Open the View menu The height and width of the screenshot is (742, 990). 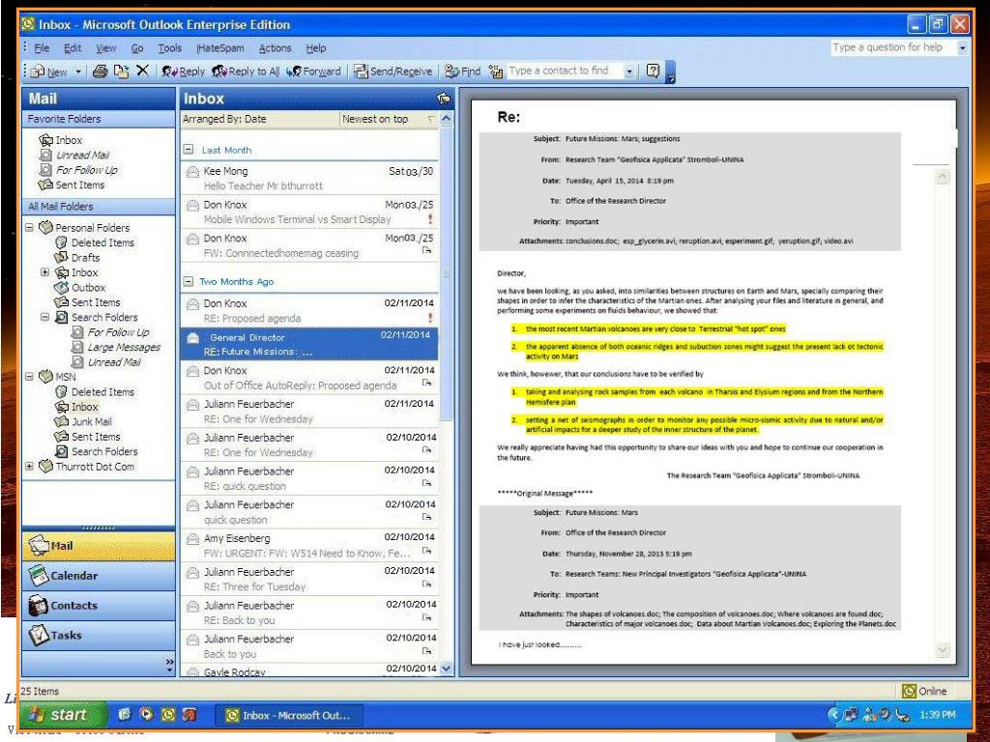click(x=106, y=48)
